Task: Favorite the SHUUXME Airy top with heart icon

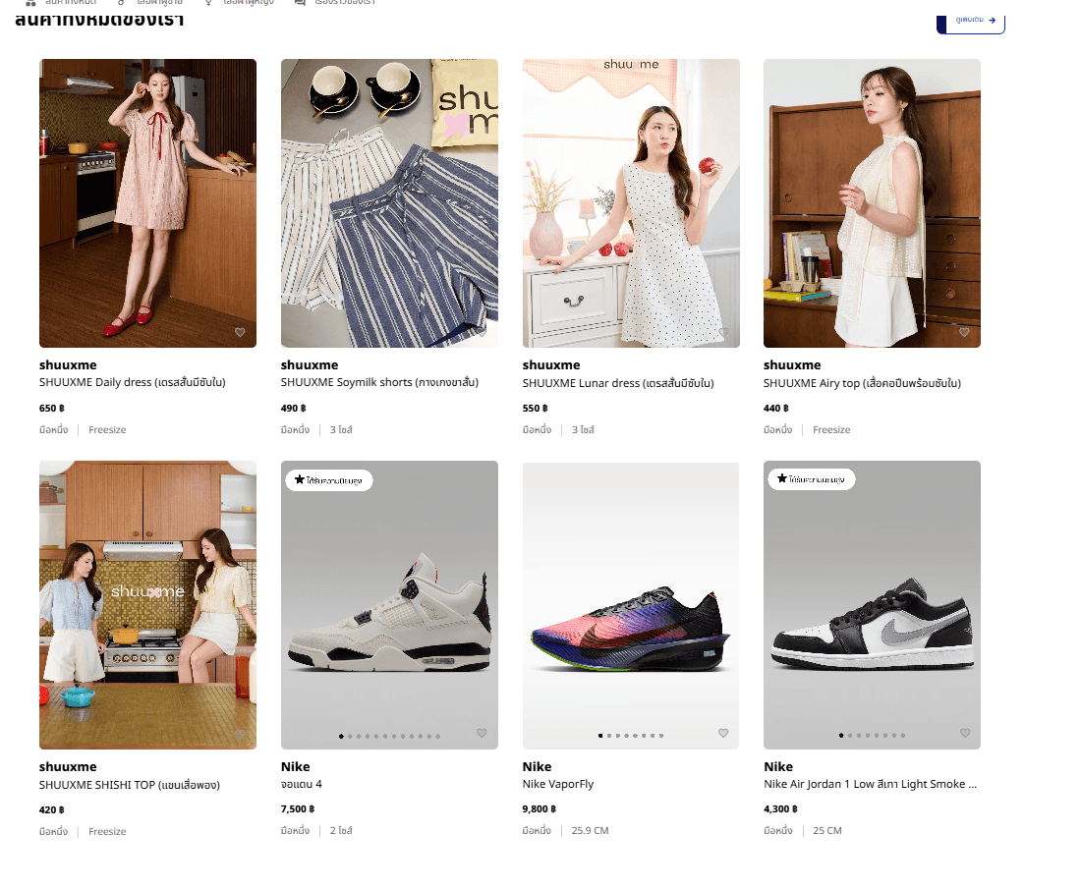Action: coord(964,332)
